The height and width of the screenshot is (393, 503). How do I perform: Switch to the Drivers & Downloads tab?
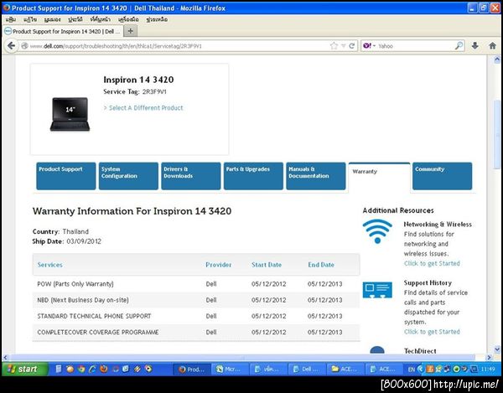point(191,176)
